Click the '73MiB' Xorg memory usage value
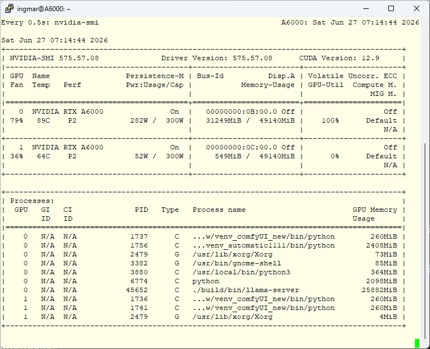 coord(386,254)
